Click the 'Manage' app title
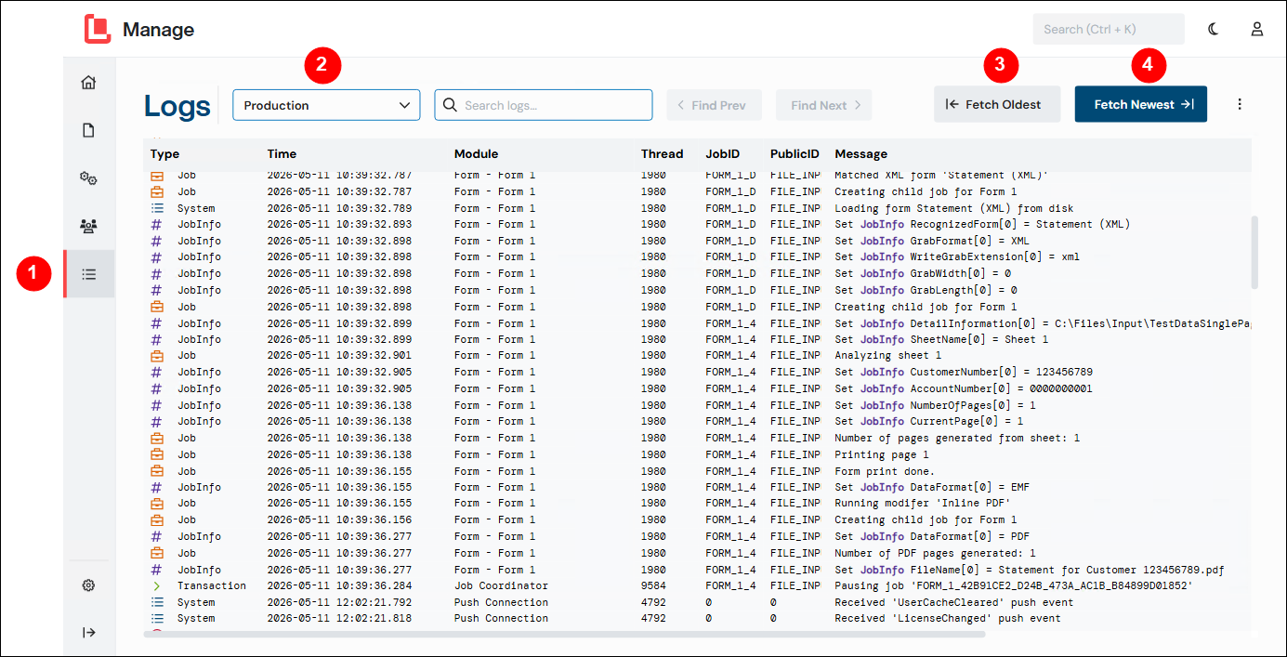The image size is (1287, 657). [158, 29]
